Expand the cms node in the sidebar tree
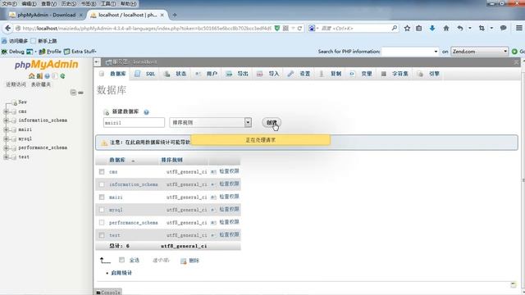Viewport: 525px width, 295px height. point(6,111)
